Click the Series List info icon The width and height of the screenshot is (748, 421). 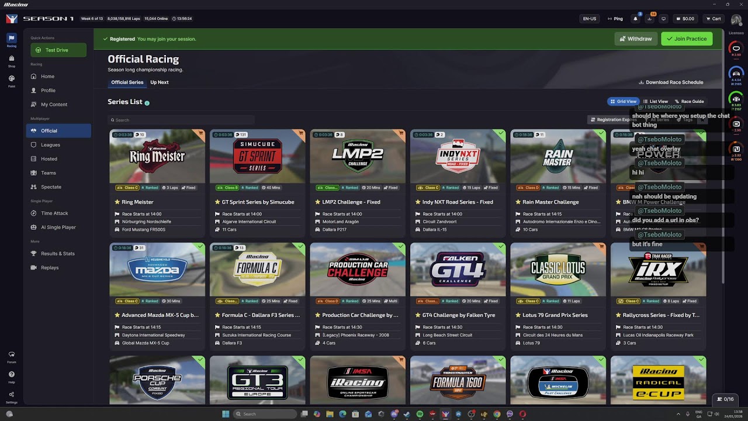(147, 103)
